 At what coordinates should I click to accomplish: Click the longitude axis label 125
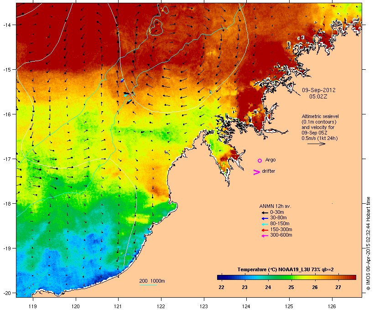click(289, 306)
